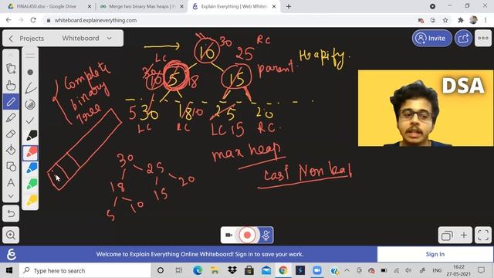Image resolution: width=494 pixels, height=278 pixels.
Task: Click the undo button
Action: [11, 213]
